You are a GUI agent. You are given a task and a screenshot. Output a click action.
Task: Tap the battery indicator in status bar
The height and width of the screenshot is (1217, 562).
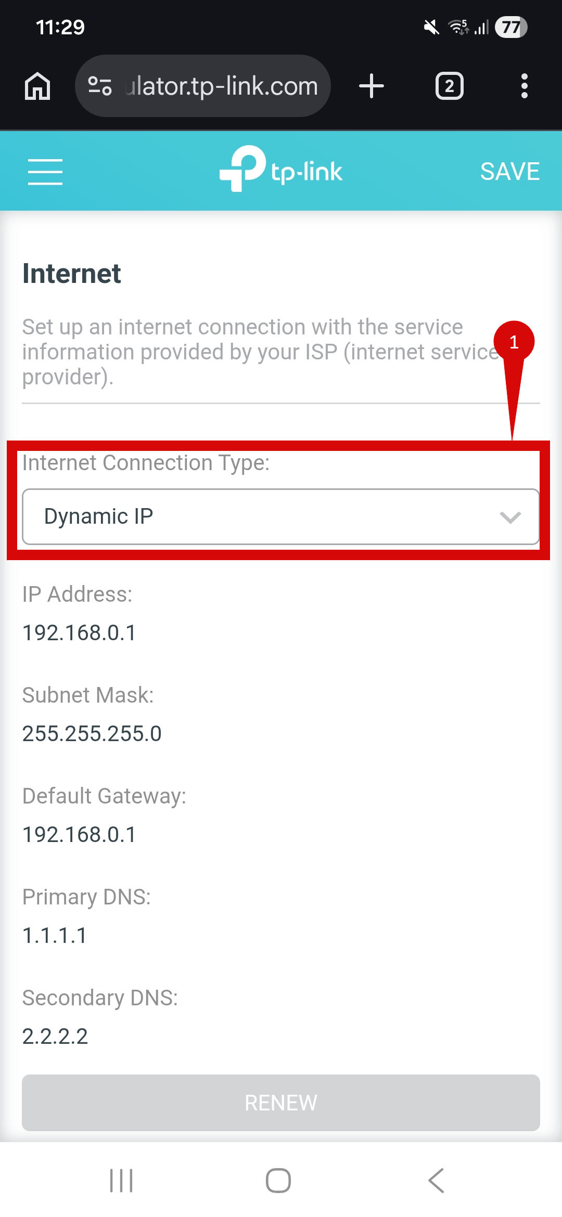(x=511, y=27)
